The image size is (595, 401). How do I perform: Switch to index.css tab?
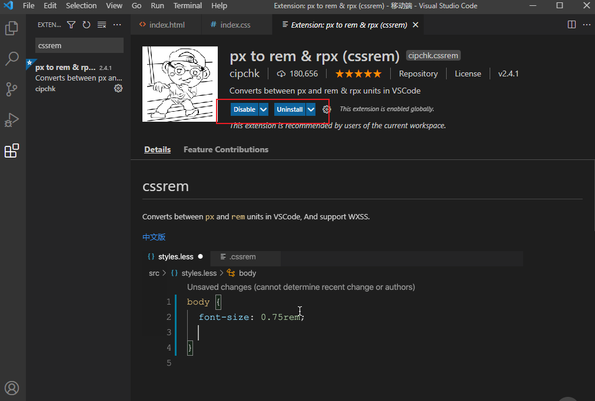237,25
